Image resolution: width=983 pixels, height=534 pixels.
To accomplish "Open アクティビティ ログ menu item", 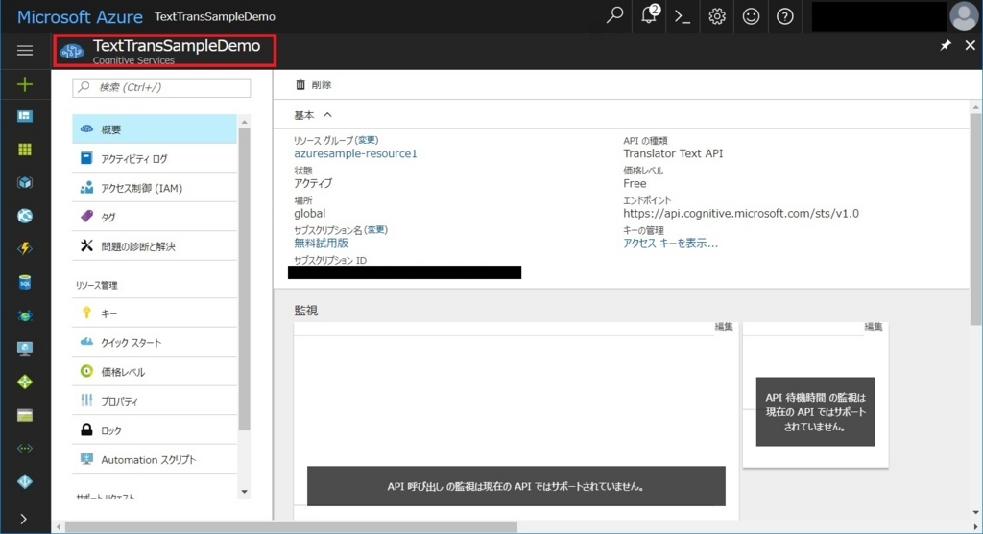I will [x=155, y=158].
